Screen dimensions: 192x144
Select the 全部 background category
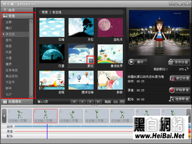click(9, 22)
